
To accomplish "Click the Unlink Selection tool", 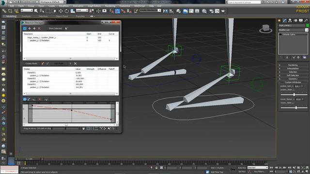I will 10,11.
